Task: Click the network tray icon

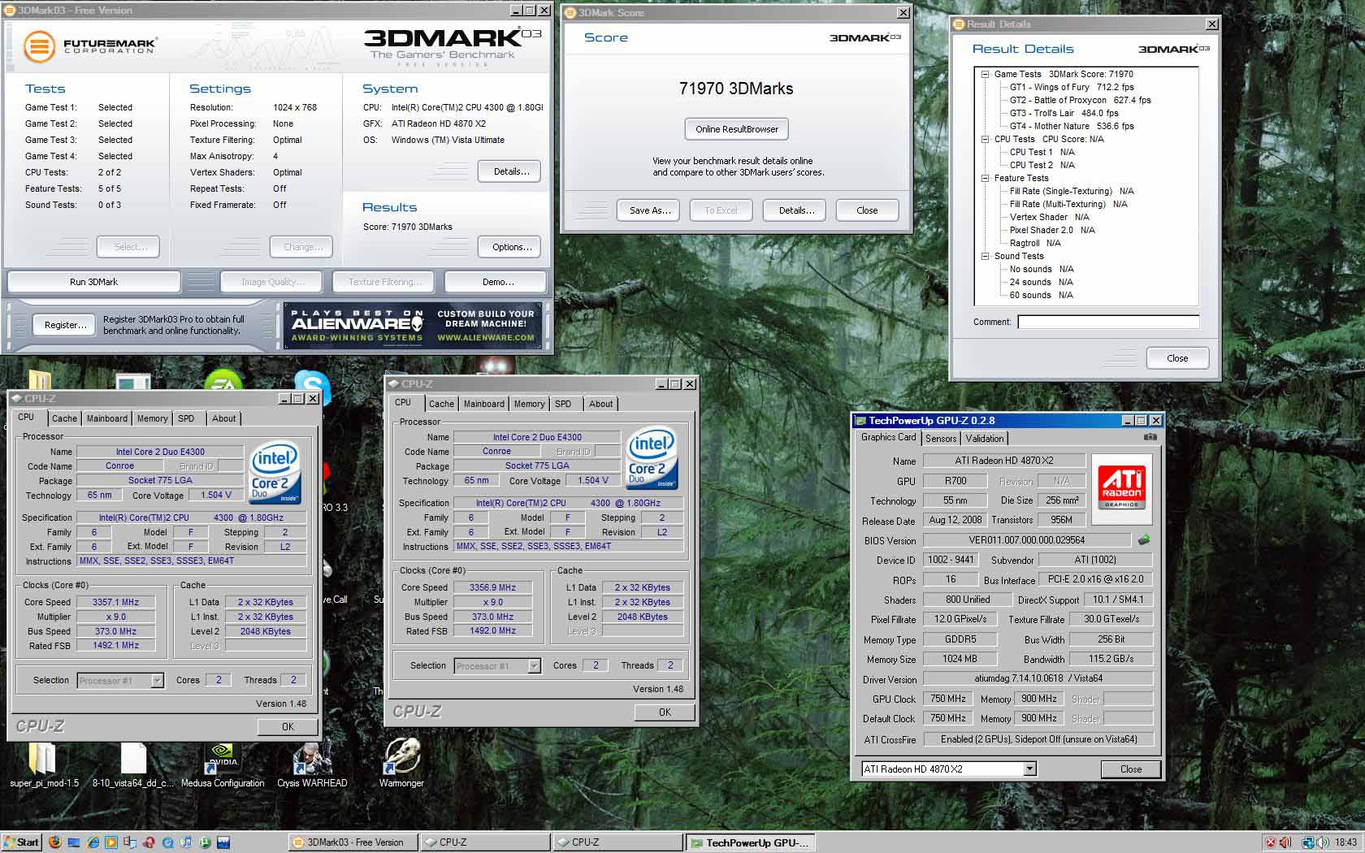Action: [1308, 842]
